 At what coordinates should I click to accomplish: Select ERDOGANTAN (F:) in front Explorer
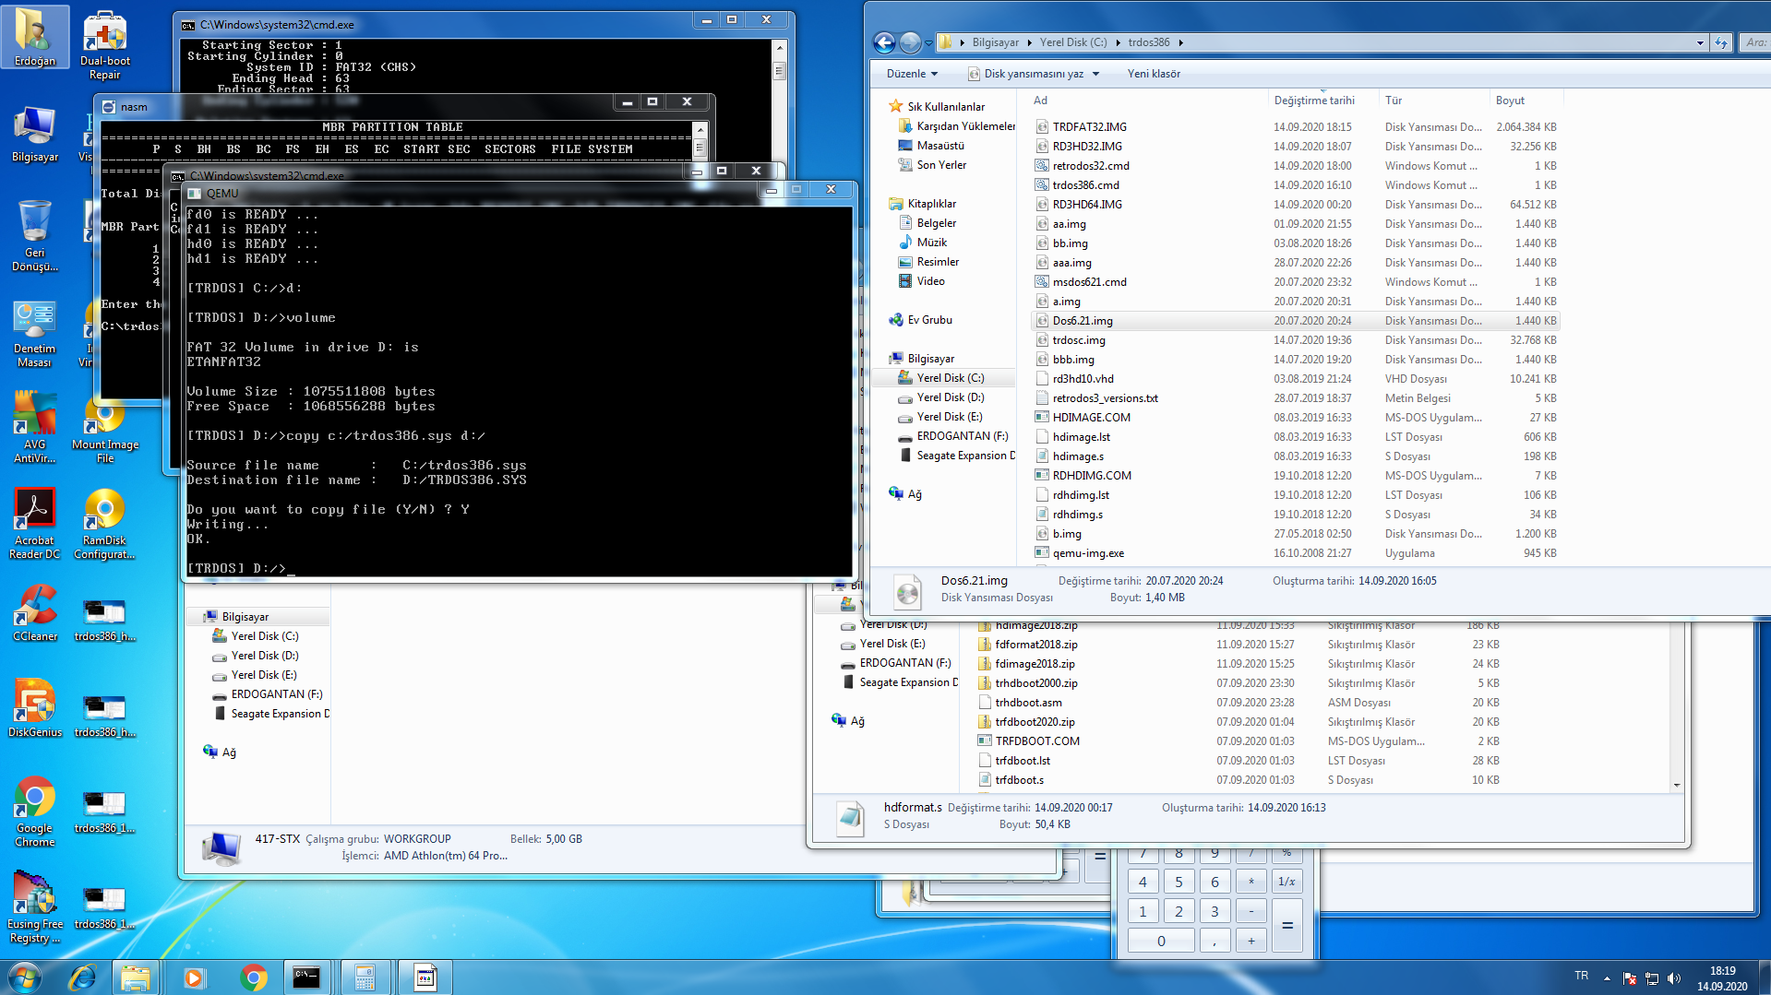(962, 436)
